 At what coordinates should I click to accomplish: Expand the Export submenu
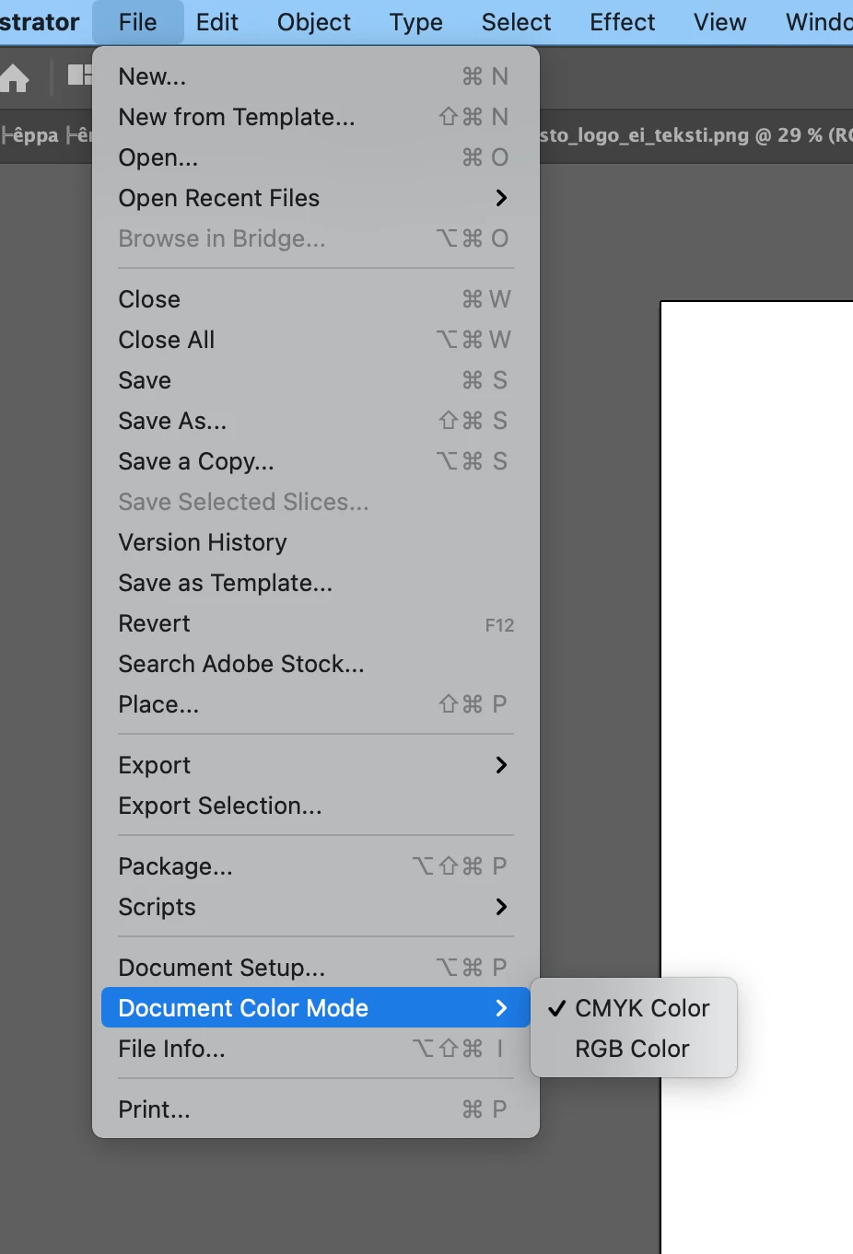[316, 765]
